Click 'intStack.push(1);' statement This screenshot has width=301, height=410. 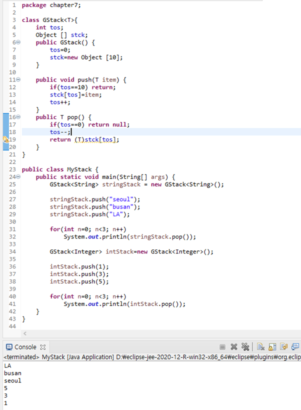79,266
